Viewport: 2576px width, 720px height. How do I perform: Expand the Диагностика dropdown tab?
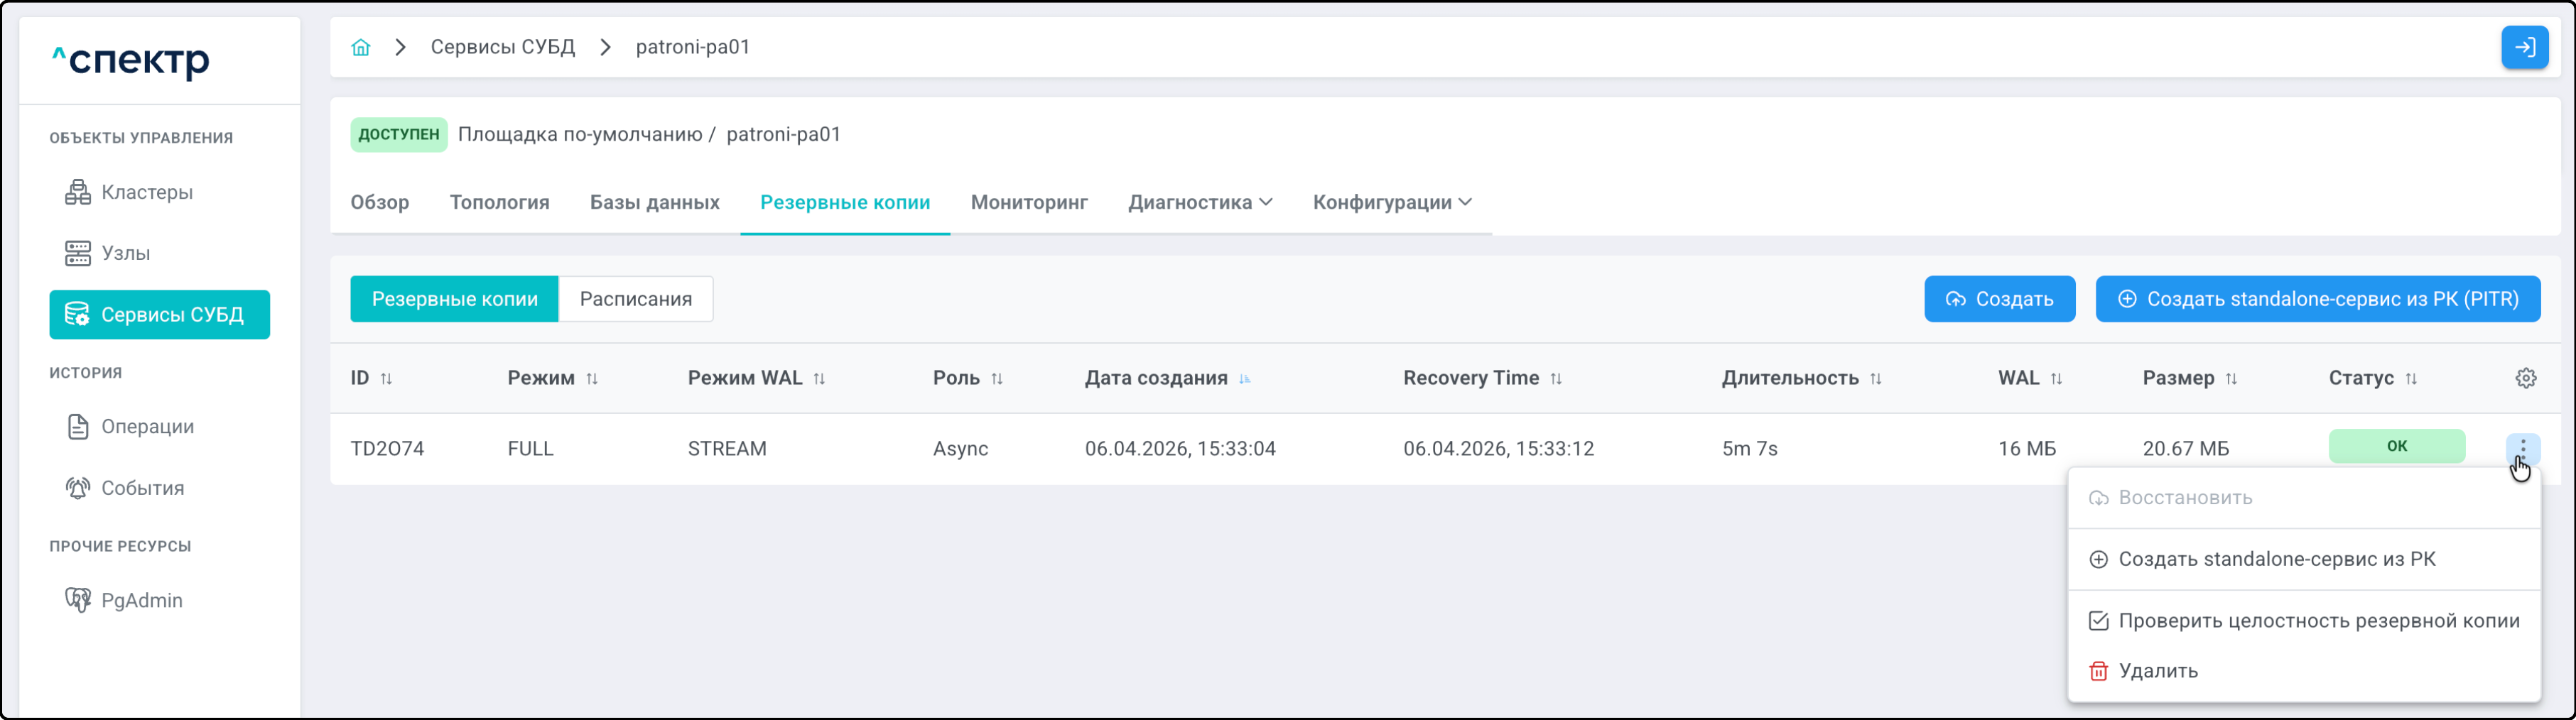pyautogui.click(x=1199, y=202)
